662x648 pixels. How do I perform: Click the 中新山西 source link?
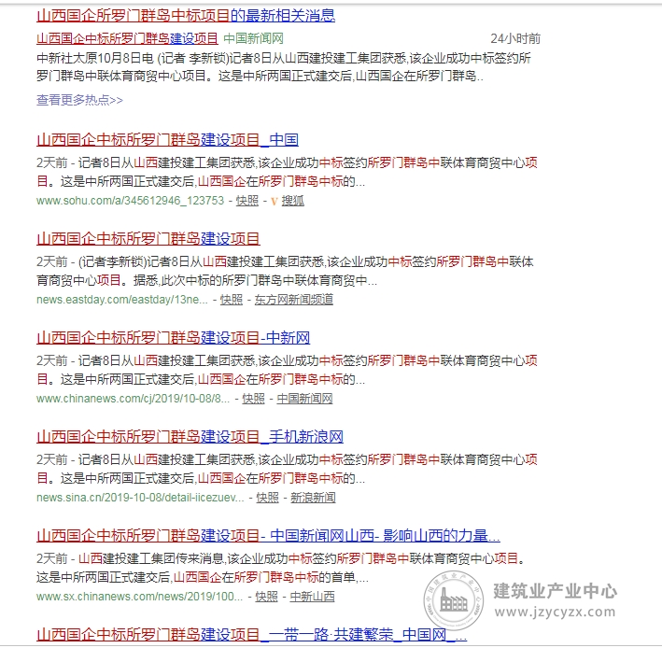[x=312, y=597]
